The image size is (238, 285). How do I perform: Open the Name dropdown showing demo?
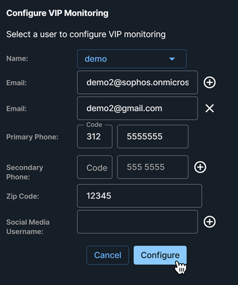click(x=132, y=59)
